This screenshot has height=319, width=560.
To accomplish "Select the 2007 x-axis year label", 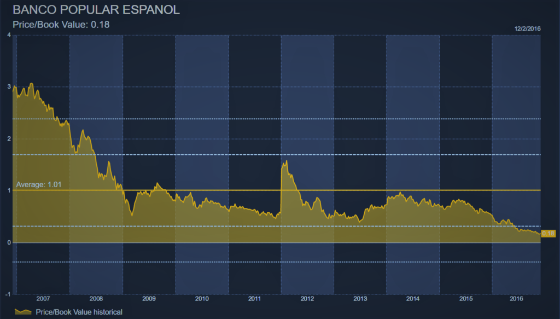I will 43,299.
